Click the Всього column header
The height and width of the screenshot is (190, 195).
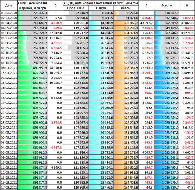click(x=167, y=5)
